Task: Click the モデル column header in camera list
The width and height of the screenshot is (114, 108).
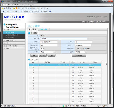Action: coord(95,62)
